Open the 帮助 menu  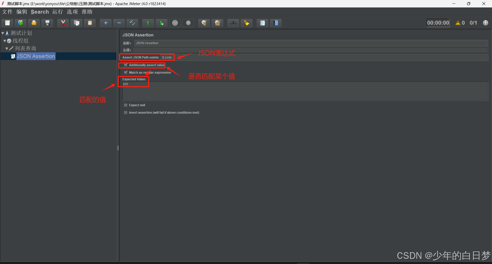coord(87,12)
